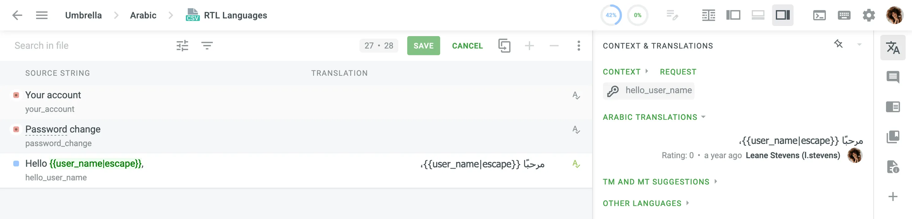Click the green SAVE button
Screen dimensions: 912x219
coord(423,45)
